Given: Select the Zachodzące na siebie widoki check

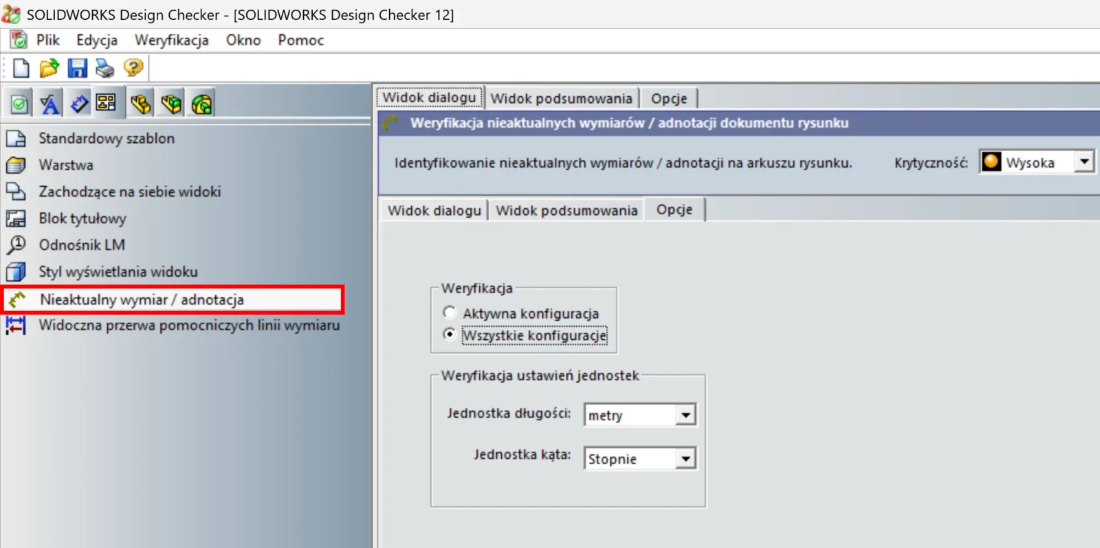Looking at the screenshot, I should [x=130, y=192].
